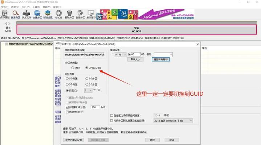Screen dimensions: 261x145
Task: Click the 保存更改 (Save Changes) toolbar icon
Action: point(5,14)
